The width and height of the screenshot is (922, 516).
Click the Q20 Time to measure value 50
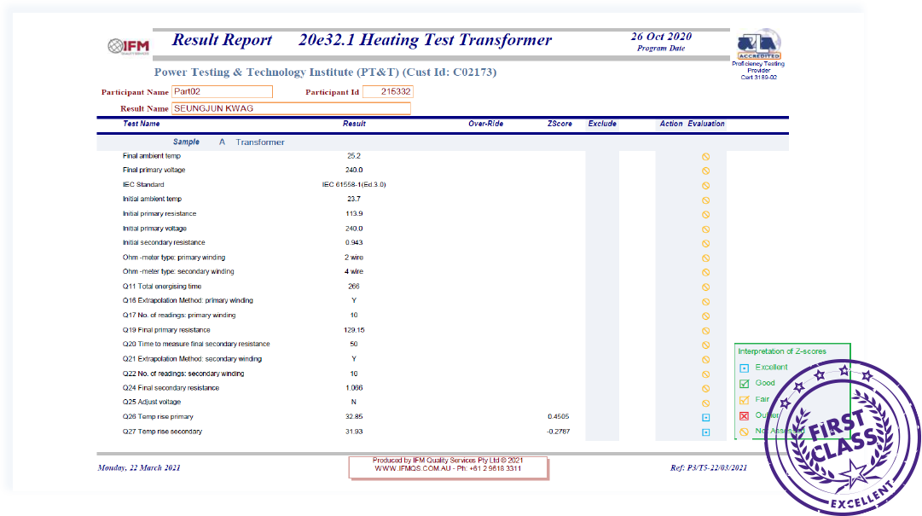354,345
